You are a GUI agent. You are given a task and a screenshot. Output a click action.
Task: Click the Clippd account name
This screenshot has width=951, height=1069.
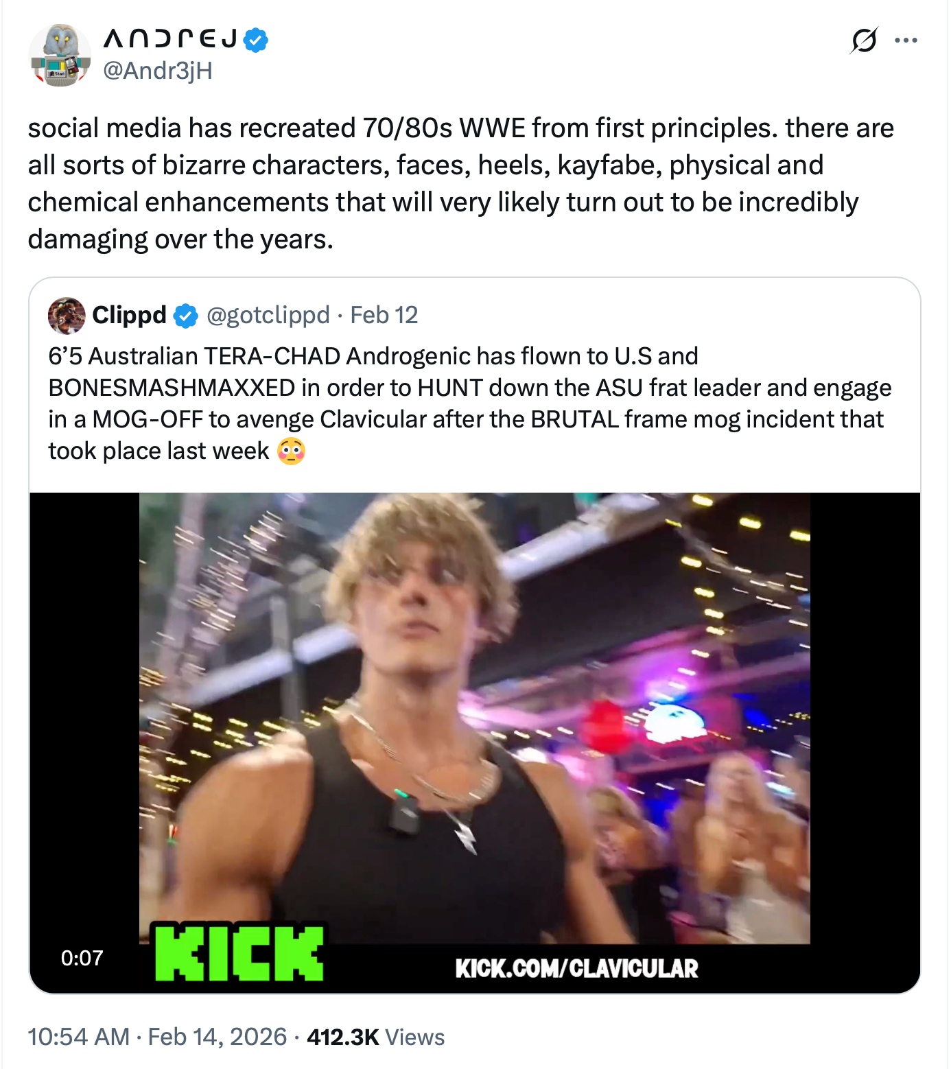click(129, 315)
